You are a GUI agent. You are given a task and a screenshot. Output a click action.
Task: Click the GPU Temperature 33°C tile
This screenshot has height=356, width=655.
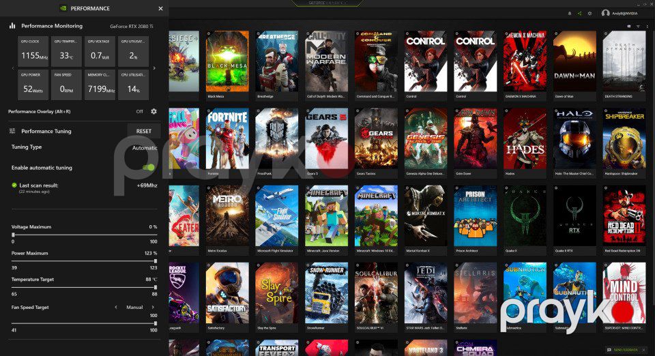[66, 51]
